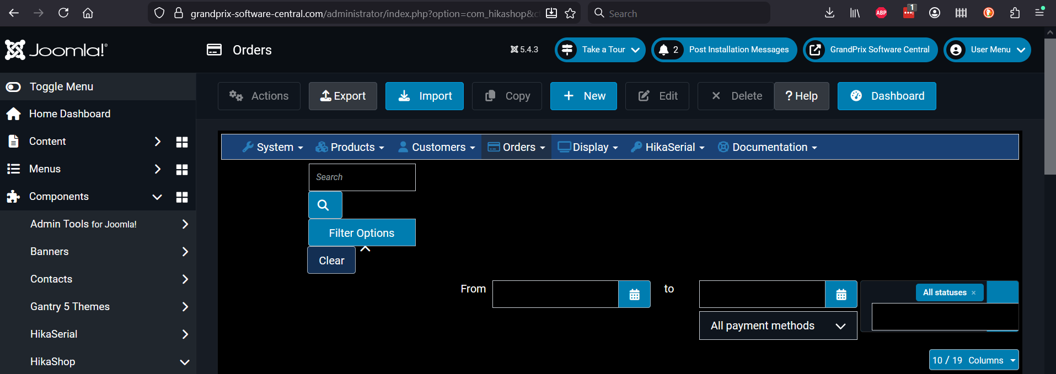Open the All payment methods dropdown
This screenshot has height=374, width=1056.
pyautogui.click(x=778, y=326)
